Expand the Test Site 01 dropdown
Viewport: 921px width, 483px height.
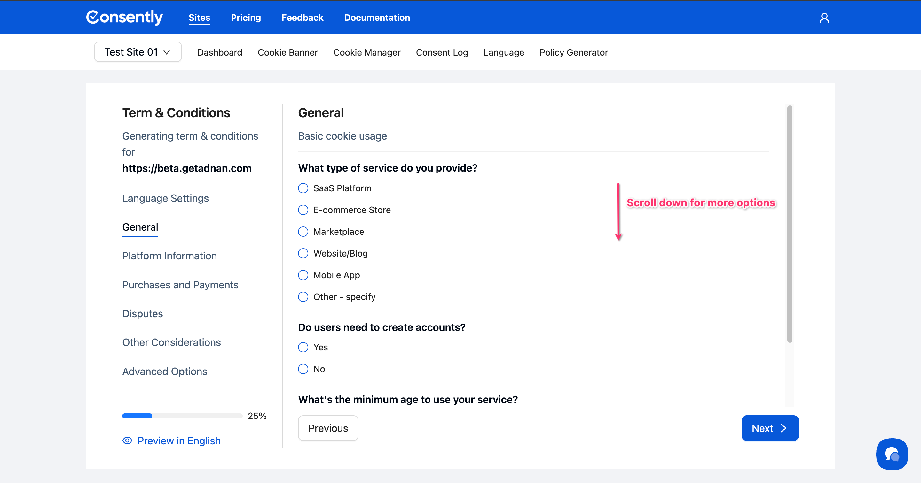(138, 52)
